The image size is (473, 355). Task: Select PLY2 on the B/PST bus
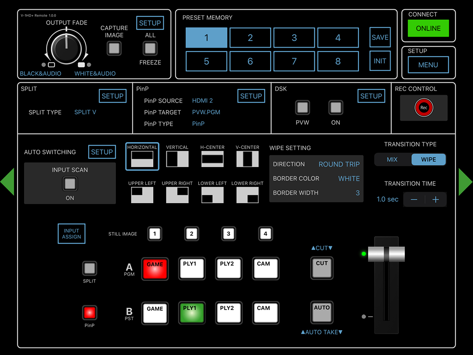point(229,313)
